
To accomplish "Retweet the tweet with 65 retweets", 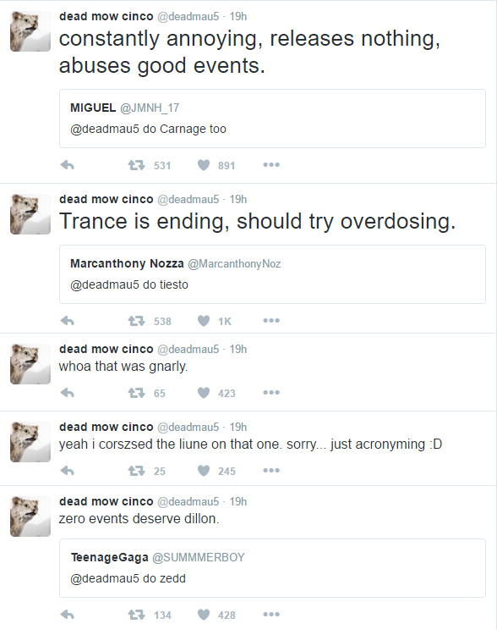I will coord(136,392).
